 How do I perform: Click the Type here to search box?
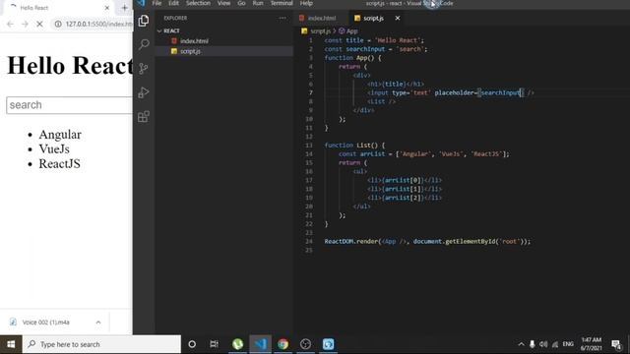101,344
